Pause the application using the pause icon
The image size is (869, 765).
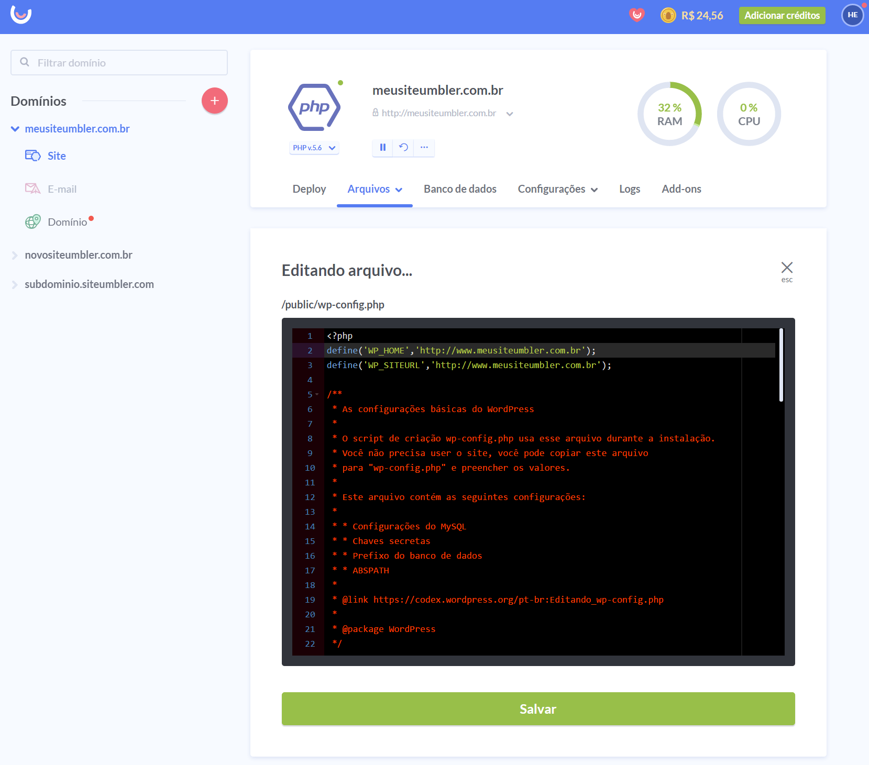tap(382, 148)
